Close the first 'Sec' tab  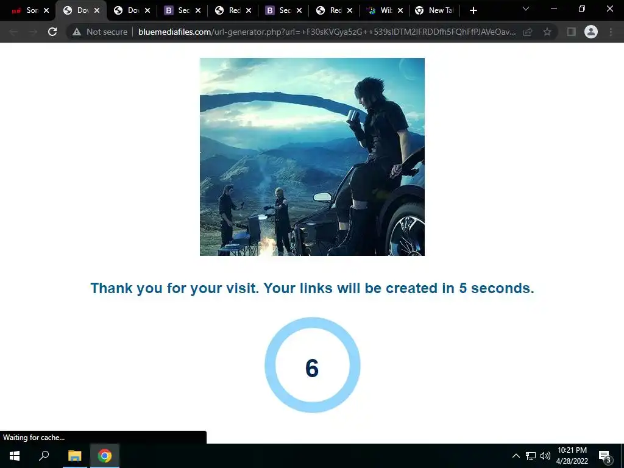click(x=198, y=11)
